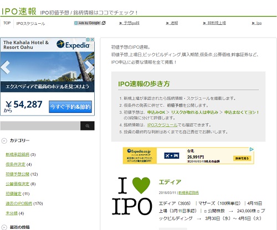
Task: Click the 詳細を見る button in Expedia banner
Action: point(242,158)
